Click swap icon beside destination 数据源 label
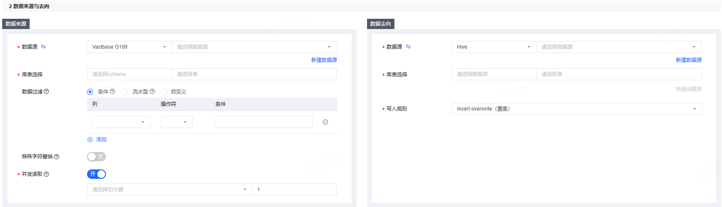 coord(408,47)
